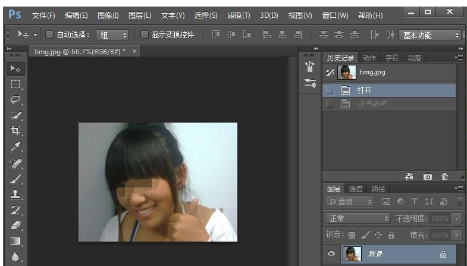Toggle the layer filtering switch
This screenshot has width=467, height=266.
coord(459,201)
